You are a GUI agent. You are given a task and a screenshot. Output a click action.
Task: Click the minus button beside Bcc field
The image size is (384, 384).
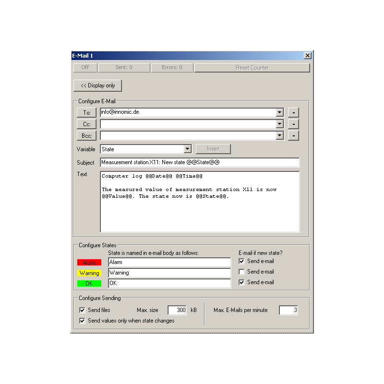pos(293,136)
